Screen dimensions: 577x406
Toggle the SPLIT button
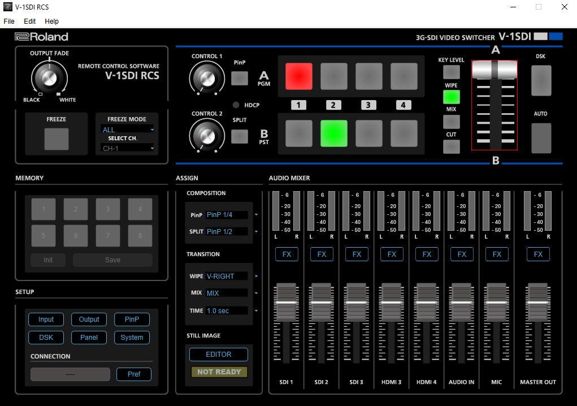point(240,137)
